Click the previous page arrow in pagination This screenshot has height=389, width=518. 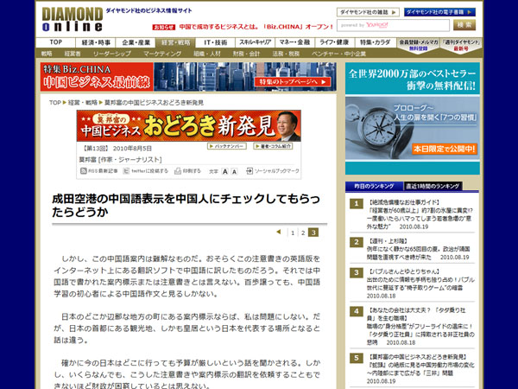point(278,232)
